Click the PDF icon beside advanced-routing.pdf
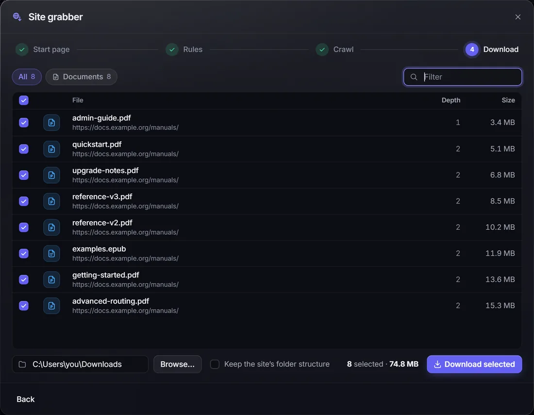Screen dimensions: 534x415 (x=51, y=306)
